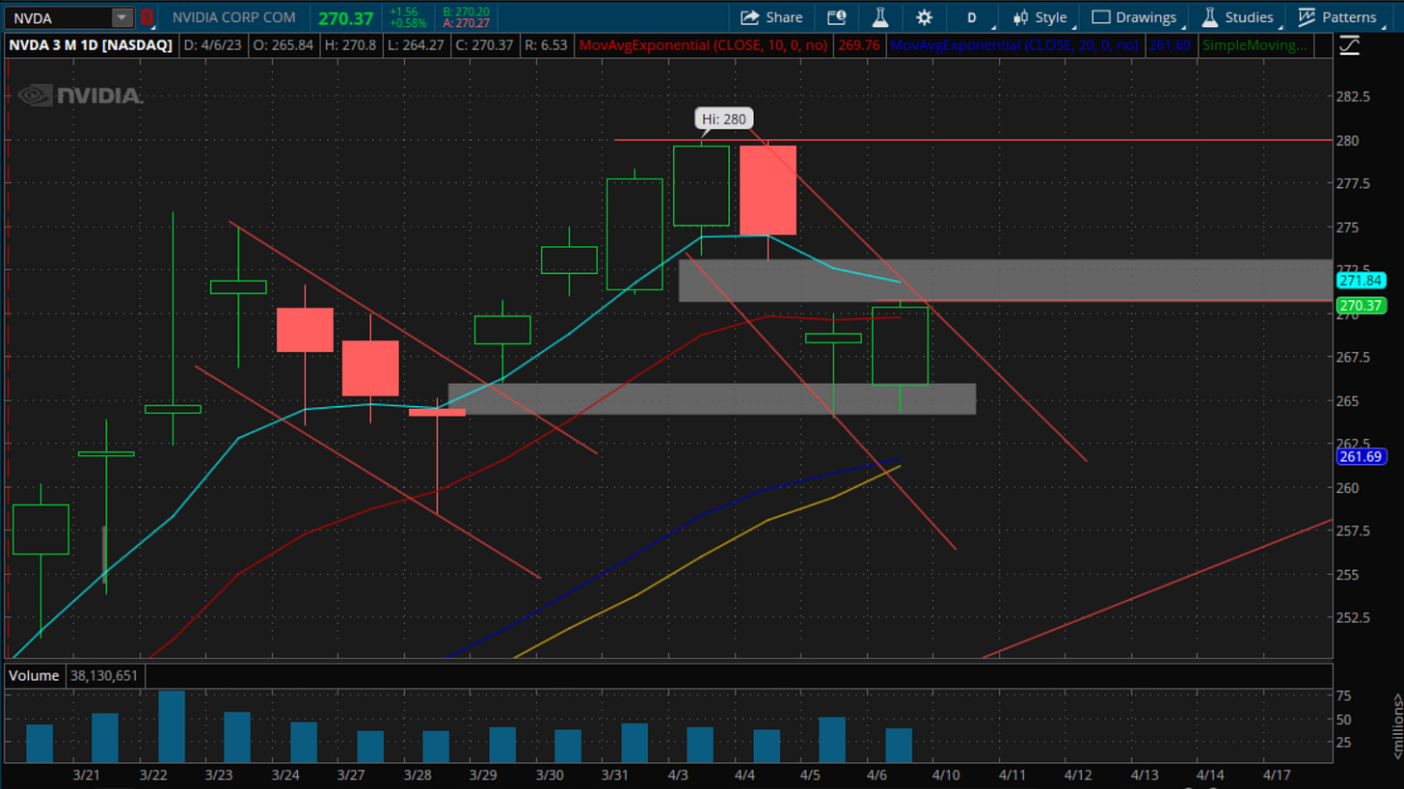1404x789 pixels.
Task: Click the D: 4/6/23 date readout
Action: click(212, 44)
